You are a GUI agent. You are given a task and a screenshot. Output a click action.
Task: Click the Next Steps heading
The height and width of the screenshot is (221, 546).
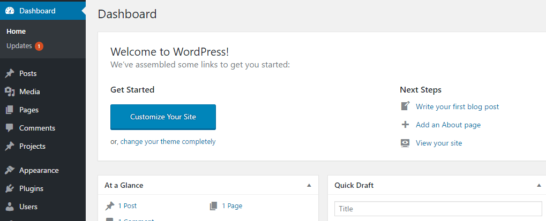tap(420, 90)
